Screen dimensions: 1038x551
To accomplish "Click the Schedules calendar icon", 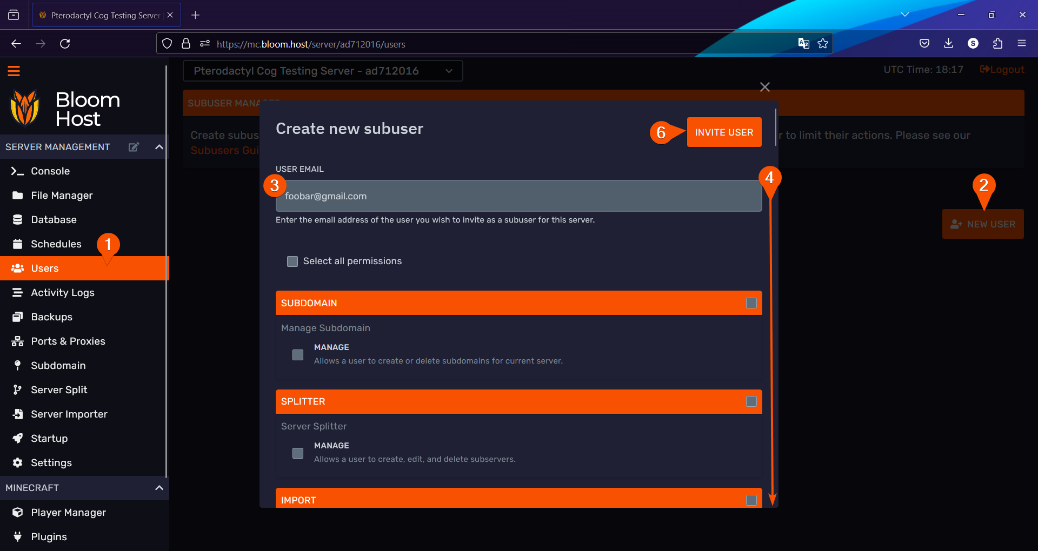I will [17, 244].
